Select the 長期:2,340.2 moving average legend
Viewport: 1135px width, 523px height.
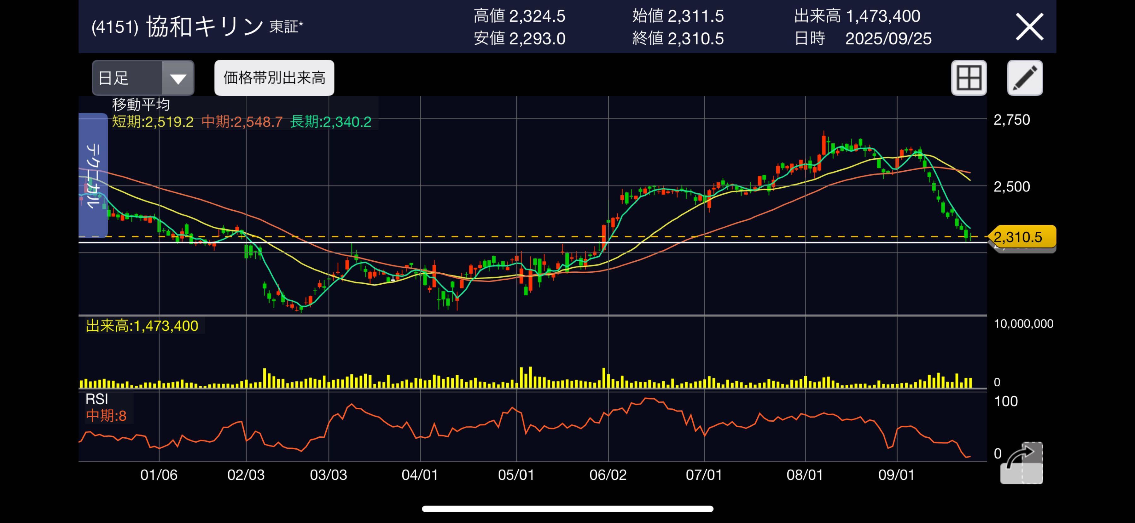331,122
